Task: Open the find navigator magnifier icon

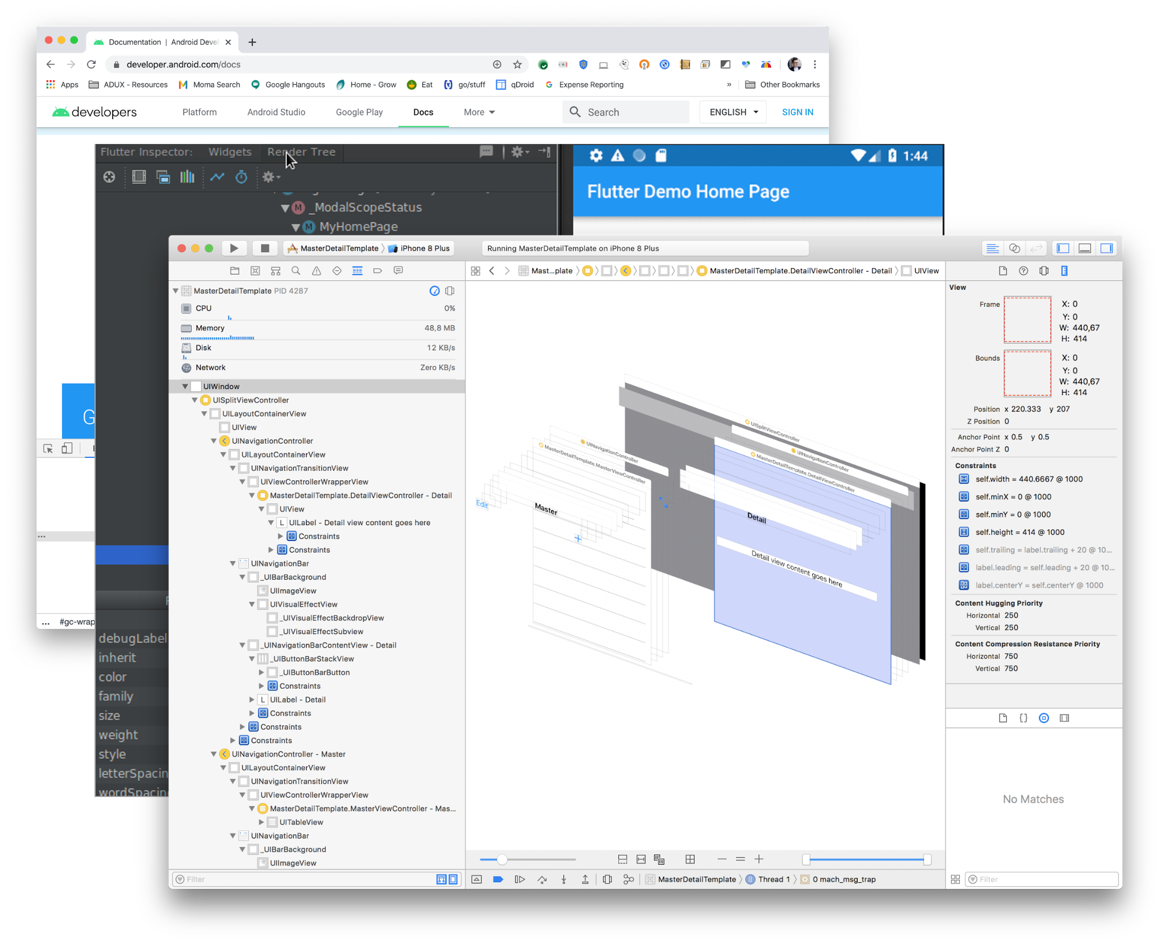Action: point(296,271)
